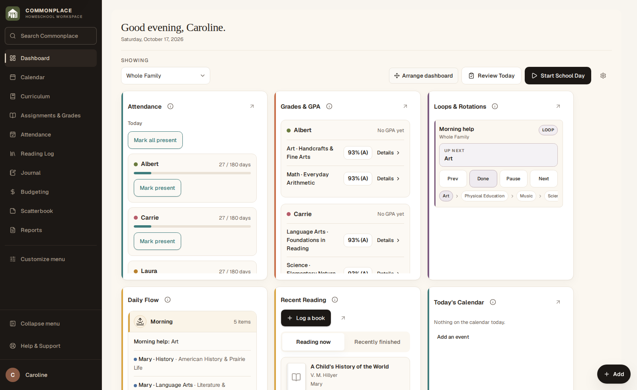Screen dimensions: 637x390
Task: Open Reading Log in sidebar
Action: coord(51,154)
